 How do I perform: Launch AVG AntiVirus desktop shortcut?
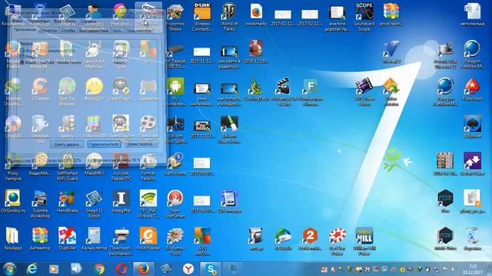coord(202,242)
